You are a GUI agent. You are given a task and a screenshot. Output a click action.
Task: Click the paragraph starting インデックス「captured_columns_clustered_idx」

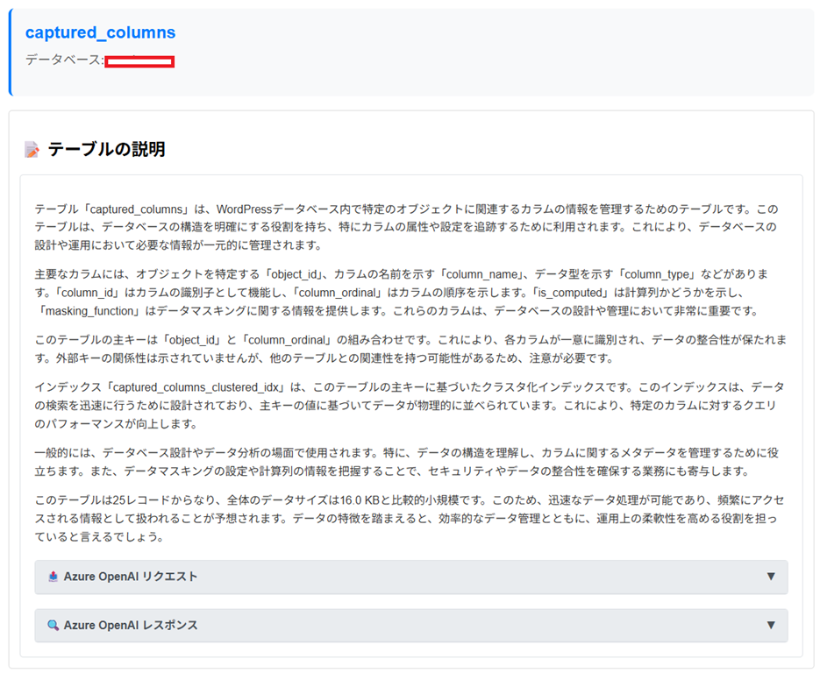(410, 406)
